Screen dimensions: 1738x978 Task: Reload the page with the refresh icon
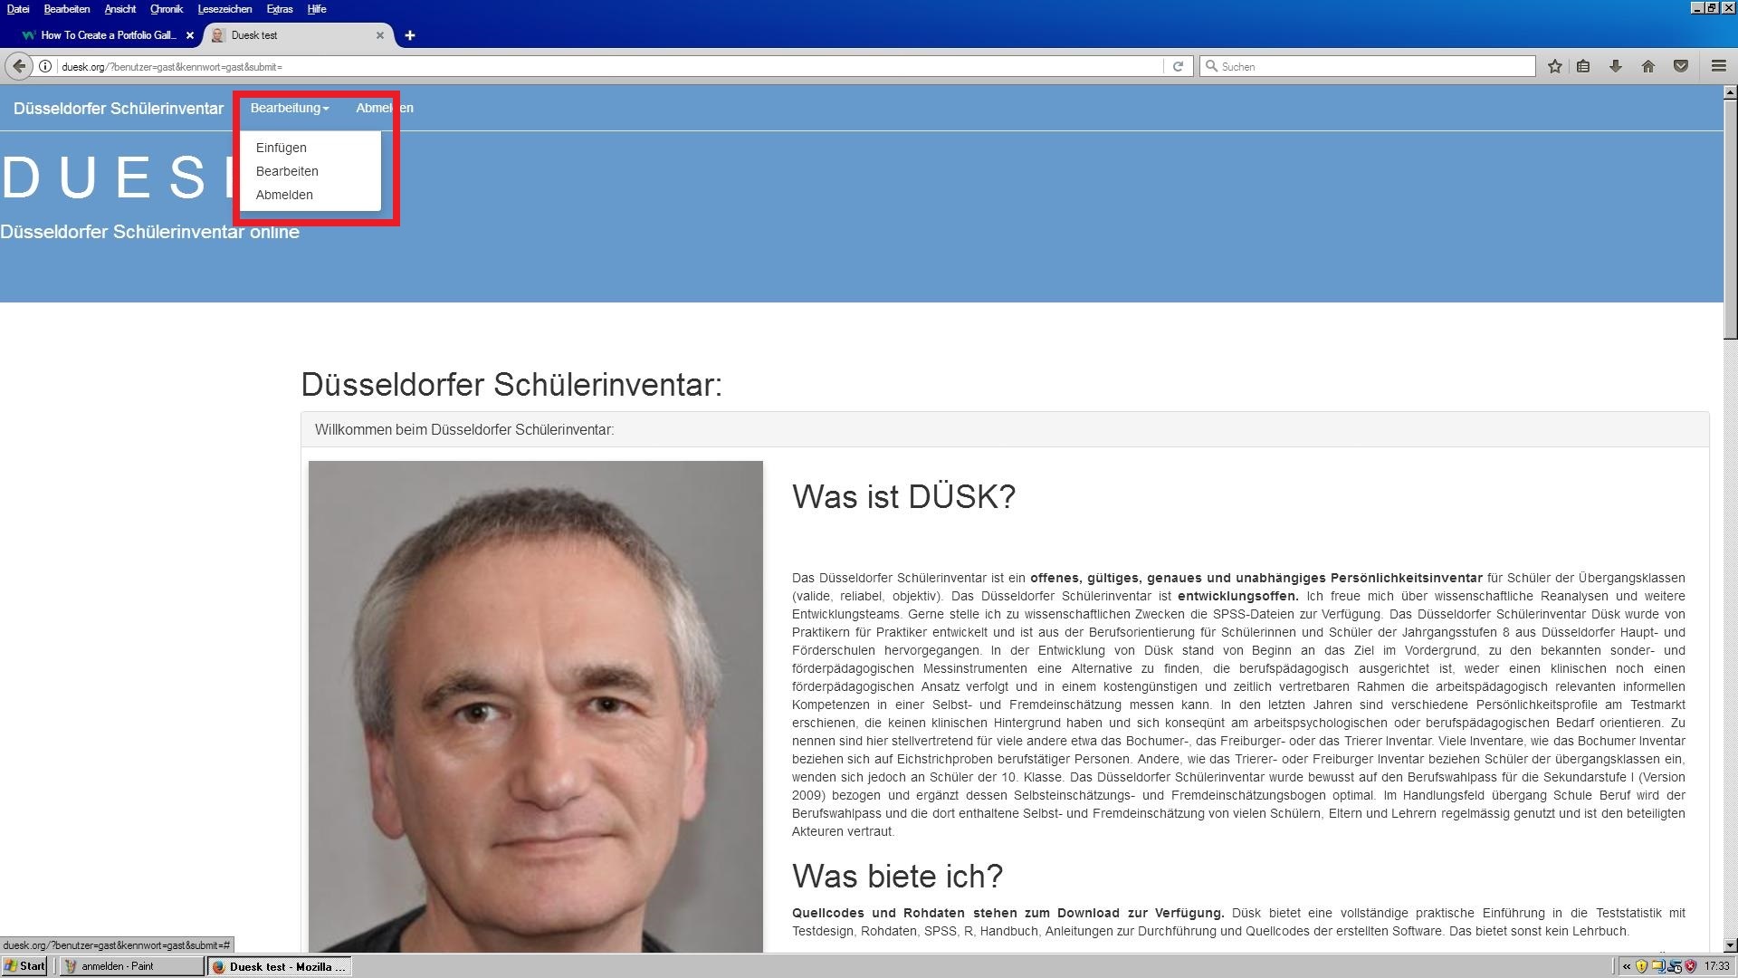pos(1178,66)
